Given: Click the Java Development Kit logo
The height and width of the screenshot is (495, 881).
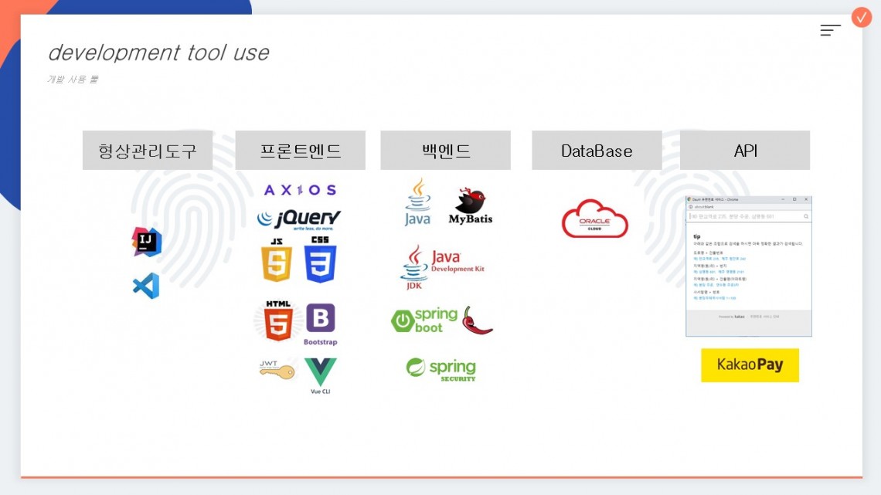Looking at the screenshot, I should pos(442,267).
